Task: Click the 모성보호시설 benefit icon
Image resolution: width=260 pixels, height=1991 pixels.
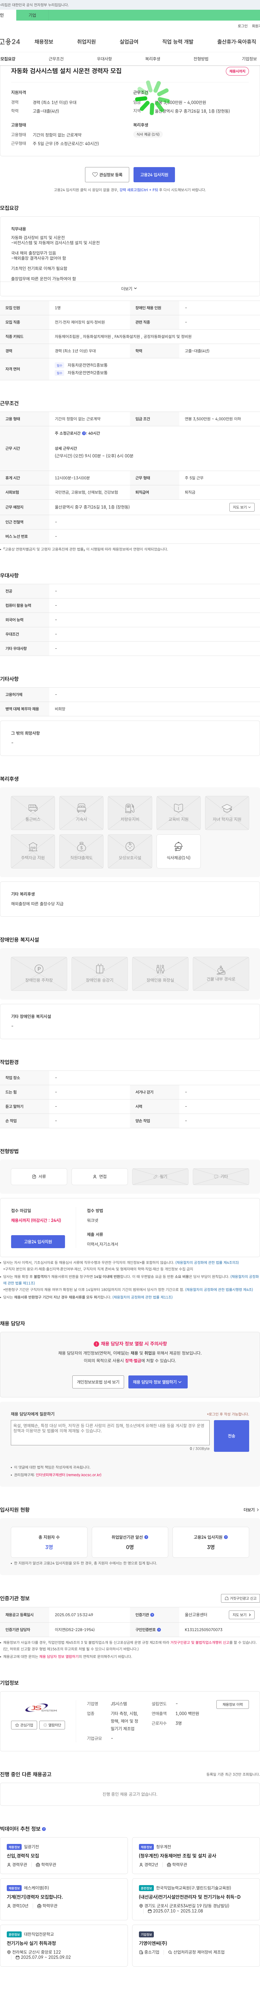Action: pyautogui.click(x=130, y=852)
